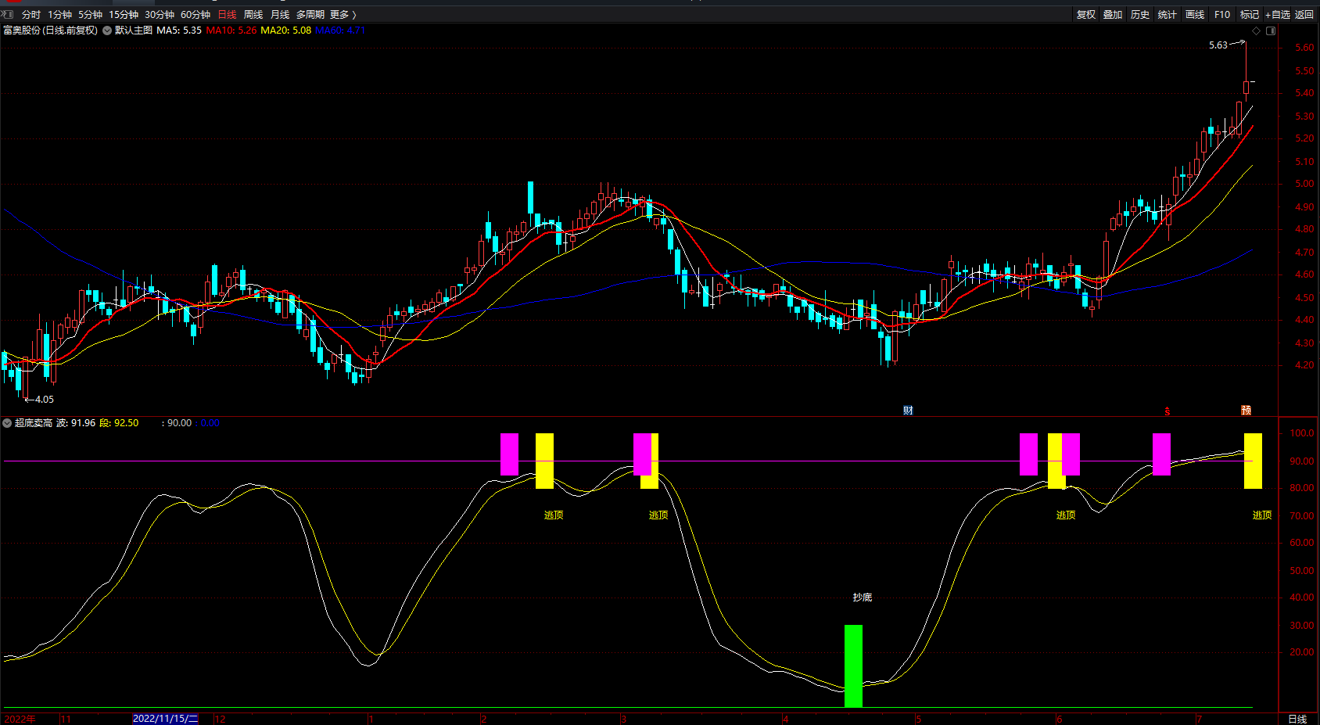This screenshot has width=1320, height=725.
Task: Click the 2022/11/15 date label on timeline
Action: 165,719
